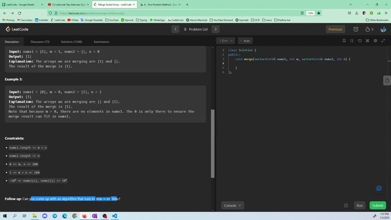This screenshot has height=220, width=391.
Task: Open the GCP bookmark folder
Action: [255, 20]
